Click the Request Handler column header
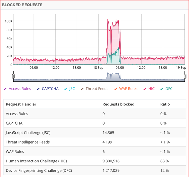 pyautogui.click(x=21, y=104)
